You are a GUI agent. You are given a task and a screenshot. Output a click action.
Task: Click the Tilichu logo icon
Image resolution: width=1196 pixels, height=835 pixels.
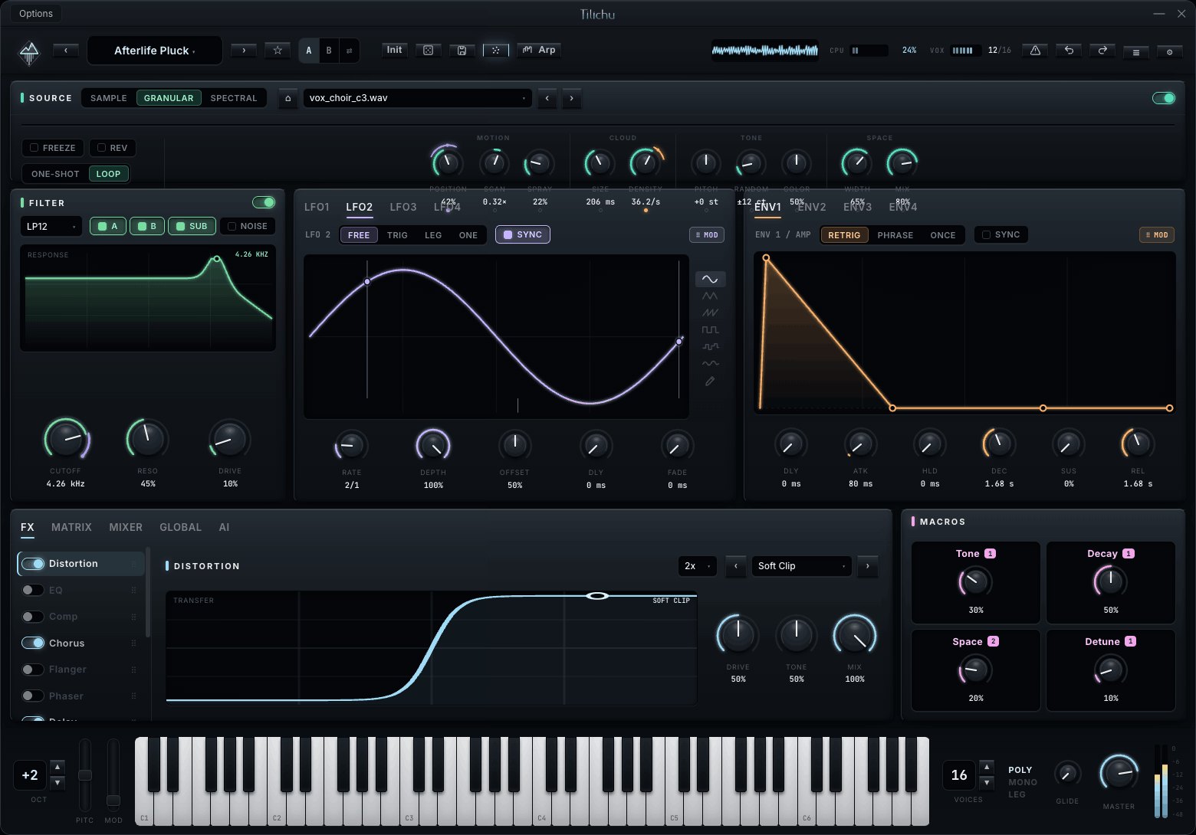pos(29,52)
